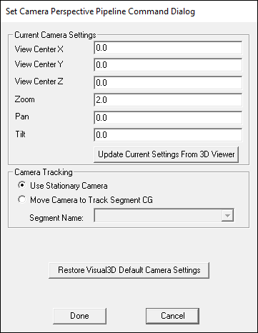Dismiss dialog with Cancel button
Image resolution: width=258 pixels, height=333 pixels.
(x=173, y=316)
